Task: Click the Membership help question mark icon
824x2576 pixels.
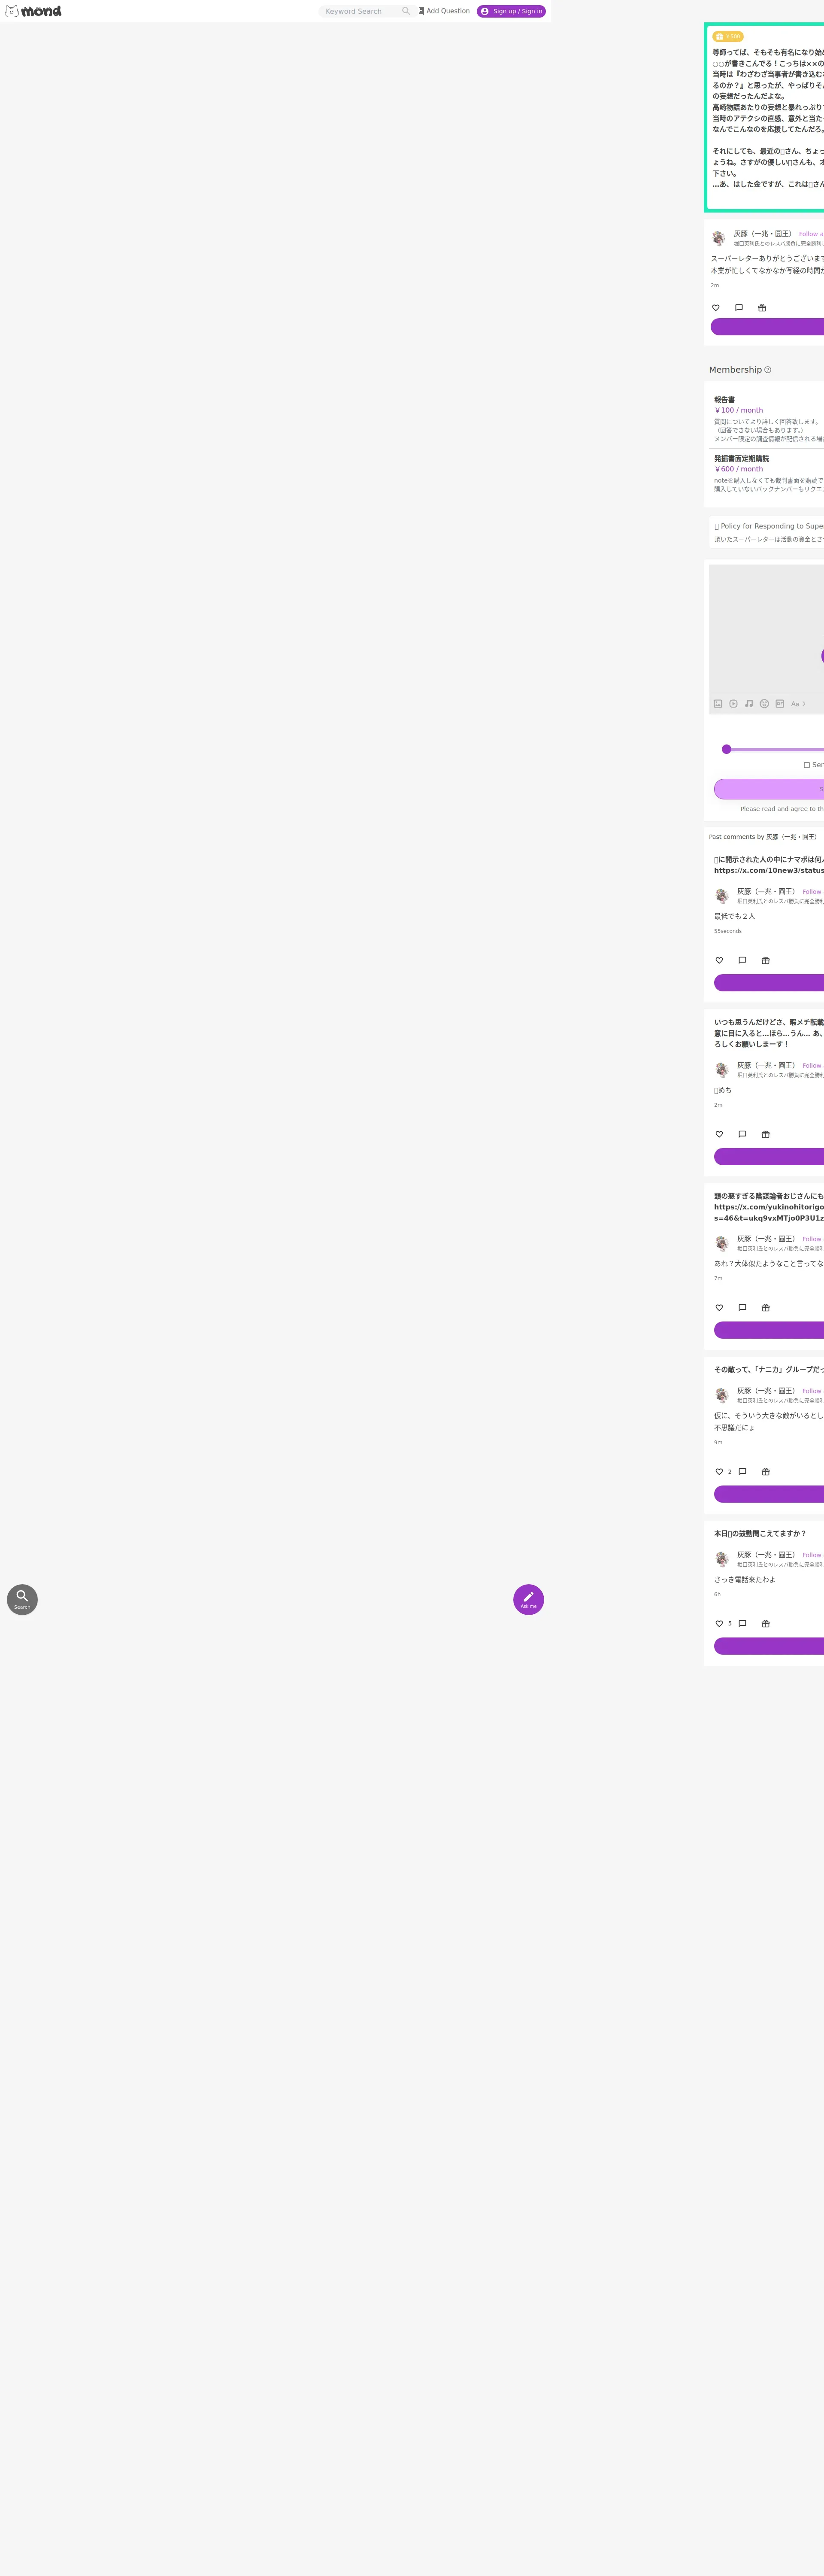Action: [x=768, y=370]
